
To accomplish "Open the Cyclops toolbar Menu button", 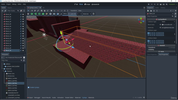I will click(65, 14).
